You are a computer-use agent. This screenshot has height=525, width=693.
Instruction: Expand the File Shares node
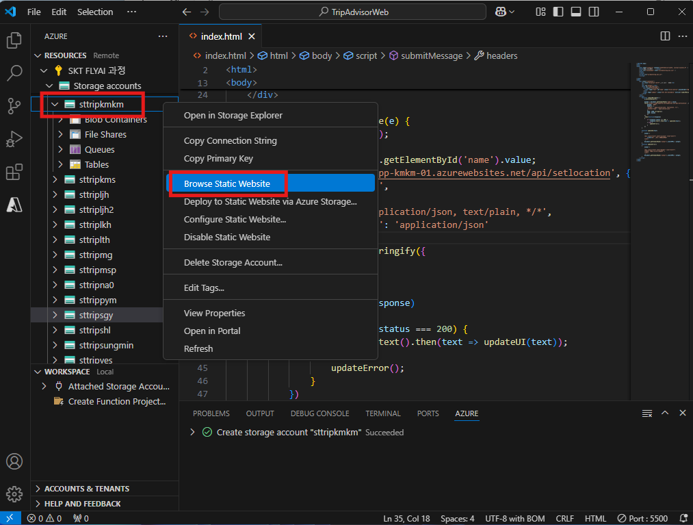pos(61,134)
